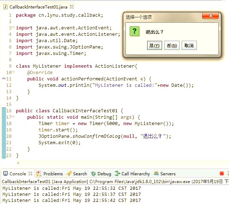Screen dimensions: 229x204
Task: Click the Java file icon on editor tab
Action: coord(5,7)
